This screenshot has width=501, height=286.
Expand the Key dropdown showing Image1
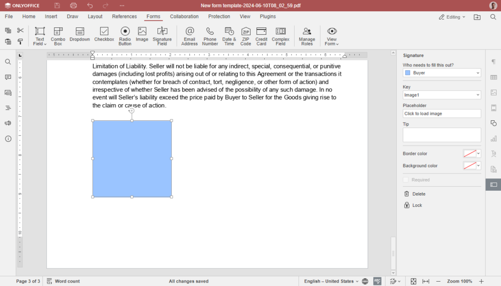pos(441,94)
